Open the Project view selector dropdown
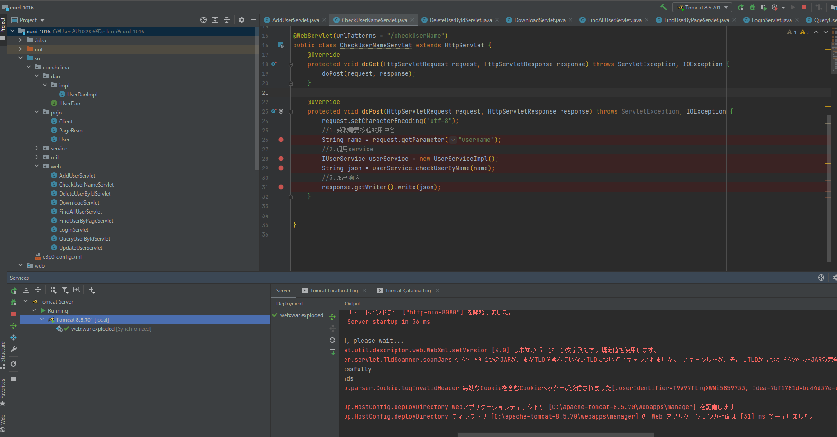This screenshot has height=437, width=837. (28, 20)
